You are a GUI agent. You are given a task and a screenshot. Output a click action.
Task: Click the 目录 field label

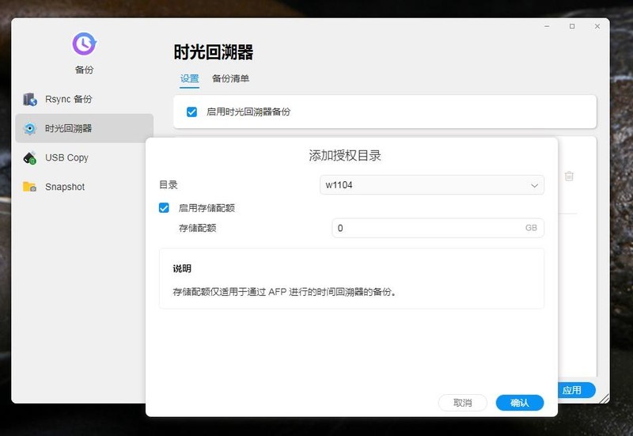tap(169, 185)
